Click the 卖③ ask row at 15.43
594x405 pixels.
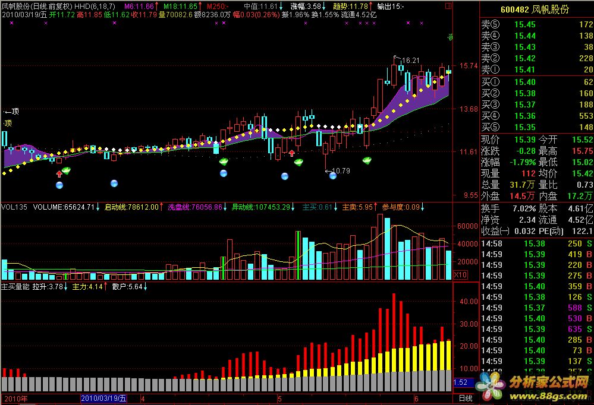point(537,47)
